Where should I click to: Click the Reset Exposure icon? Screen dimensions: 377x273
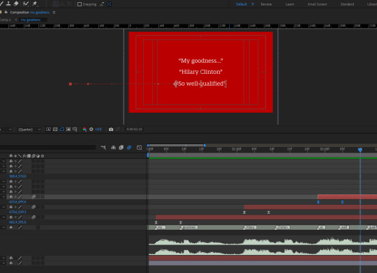pos(91,130)
